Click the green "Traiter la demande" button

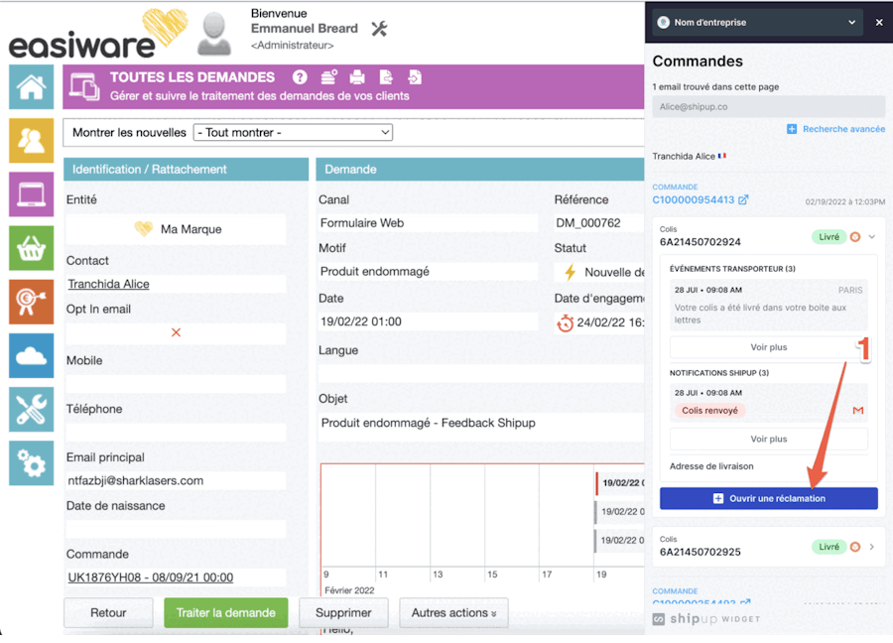(x=226, y=613)
